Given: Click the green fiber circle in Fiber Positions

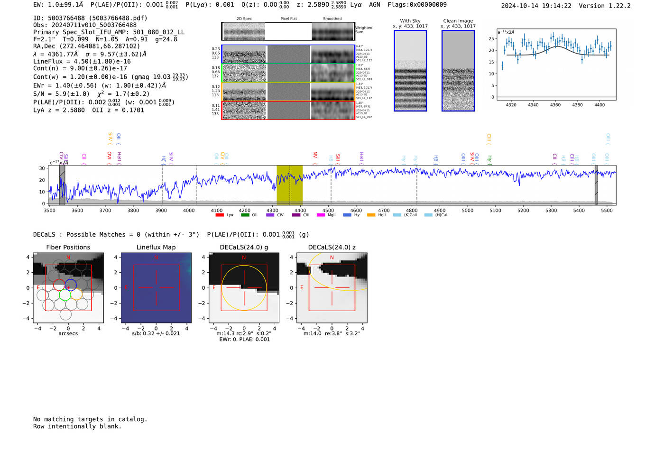Looking at the screenshot, I should click(x=65, y=295).
